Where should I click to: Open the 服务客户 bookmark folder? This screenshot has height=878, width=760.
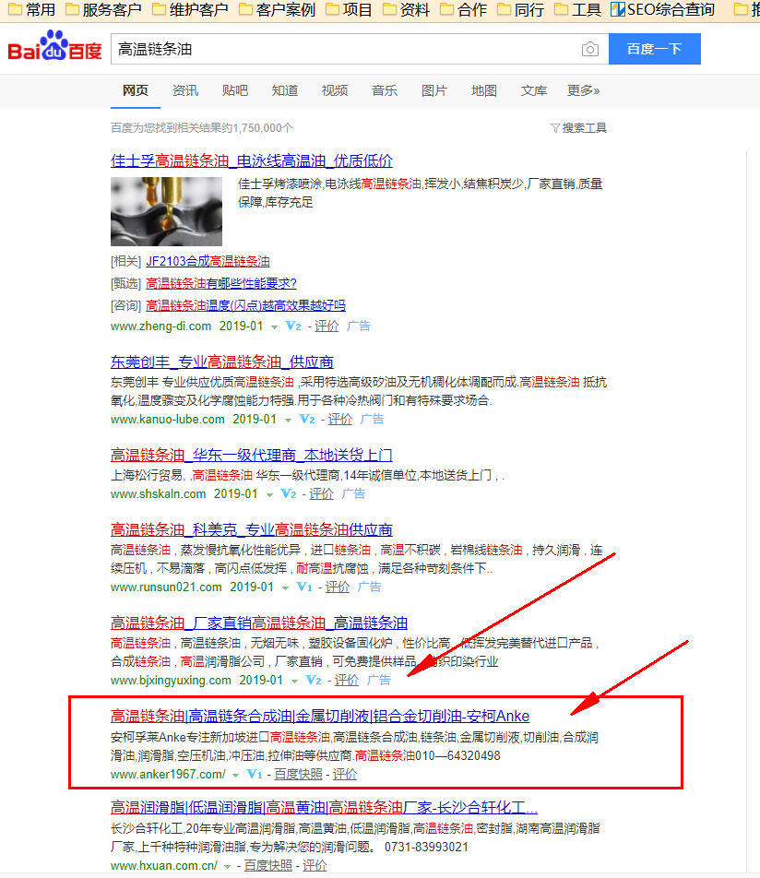pos(103,9)
